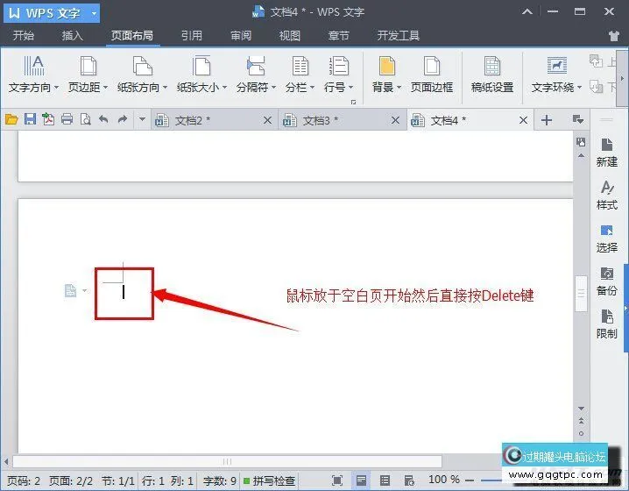Image resolution: width=629 pixels, height=491 pixels.
Task: Open print preview icon
Action: tap(86, 119)
